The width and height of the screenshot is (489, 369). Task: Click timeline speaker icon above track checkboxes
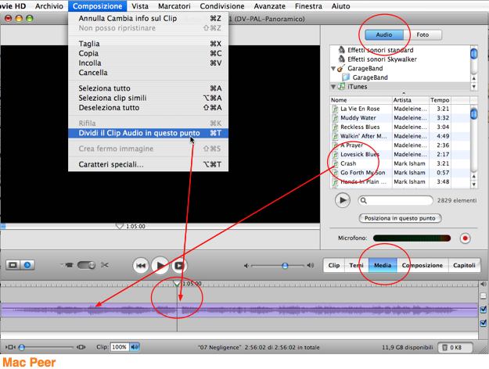[x=483, y=284]
